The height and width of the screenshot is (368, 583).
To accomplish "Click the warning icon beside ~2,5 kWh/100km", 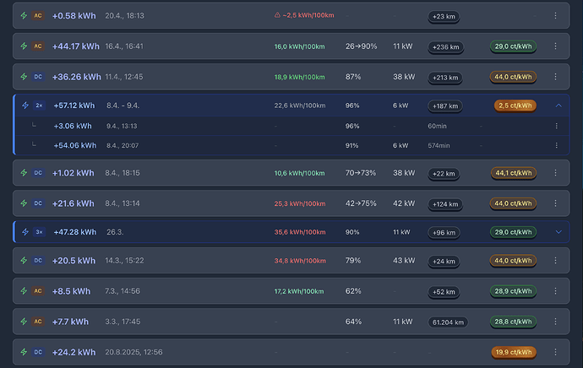I will 277,15.
